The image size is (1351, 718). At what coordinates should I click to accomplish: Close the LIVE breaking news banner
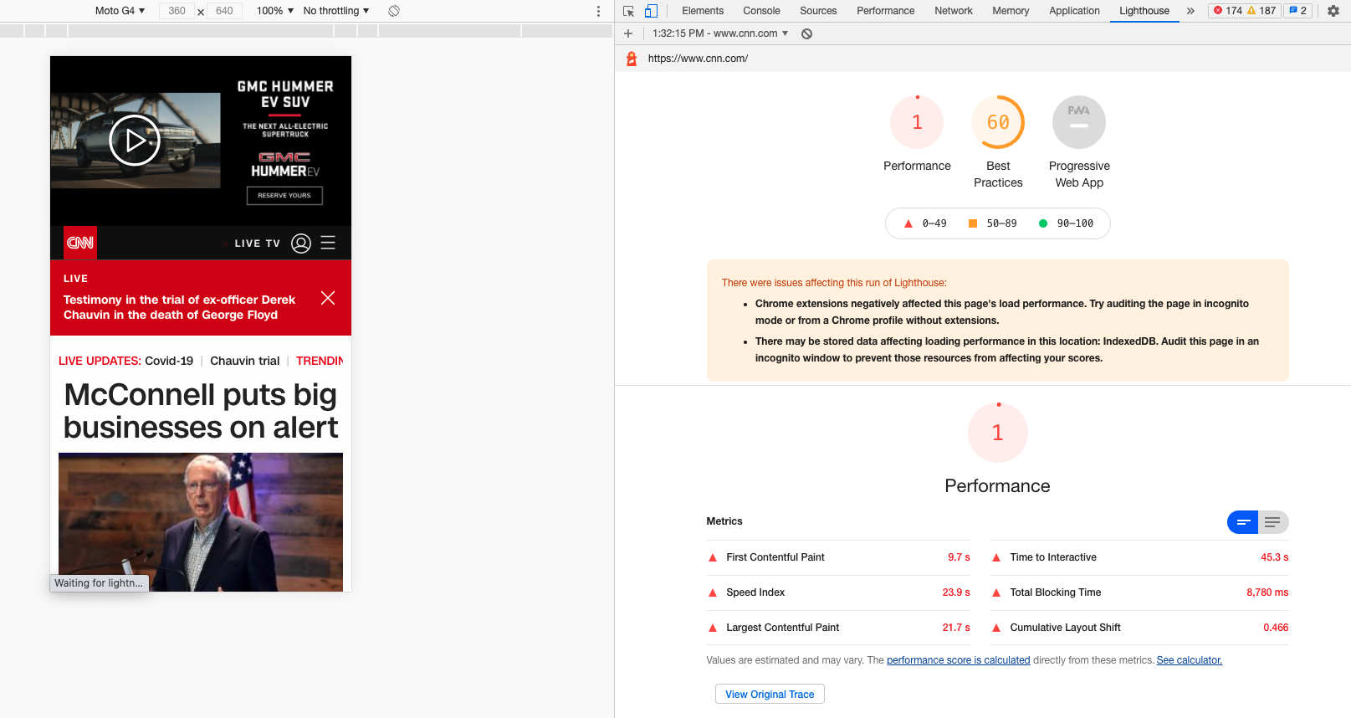(x=328, y=299)
